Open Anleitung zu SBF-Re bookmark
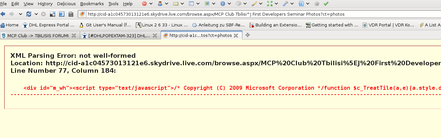This screenshot has width=441, height=138. [218, 25]
